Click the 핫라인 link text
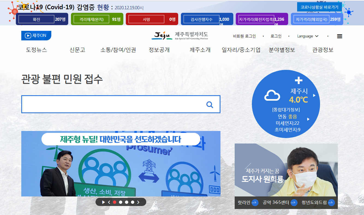The image size is (364, 215). [244, 203]
